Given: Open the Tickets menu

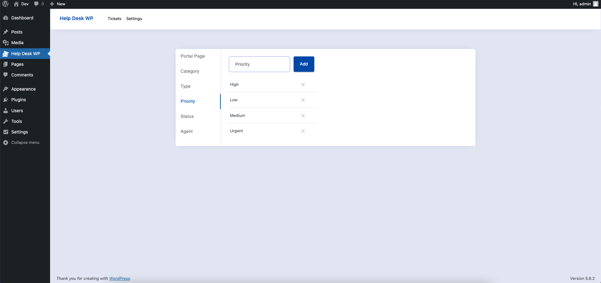Looking at the screenshot, I should coord(114,19).
